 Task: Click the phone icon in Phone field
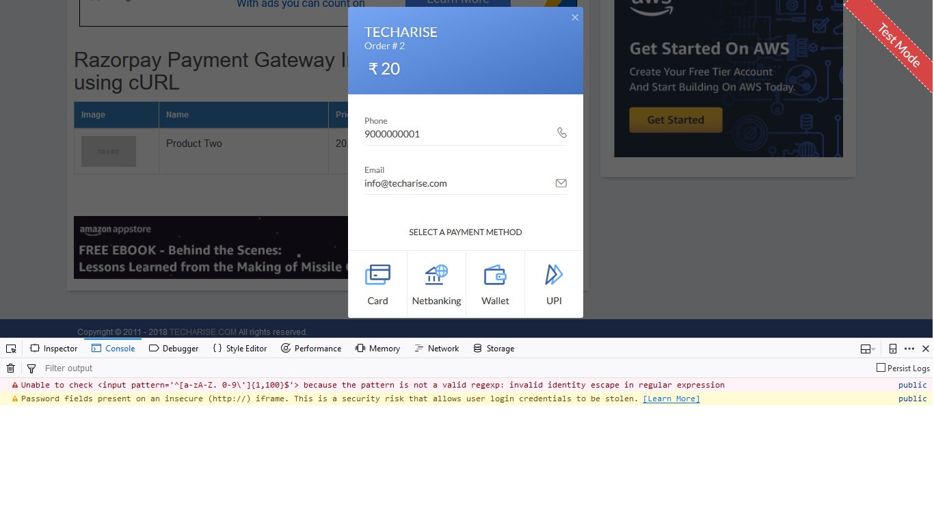561,133
